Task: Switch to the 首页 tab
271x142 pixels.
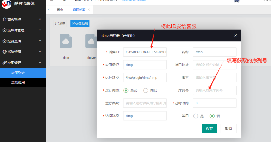Action: pyautogui.click(x=60, y=9)
